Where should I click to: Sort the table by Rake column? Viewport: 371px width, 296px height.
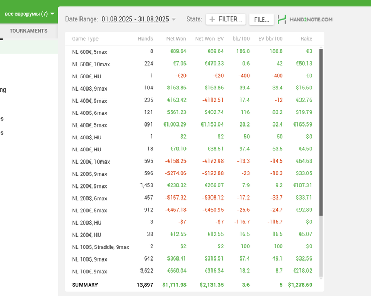[x=306, y=39]
